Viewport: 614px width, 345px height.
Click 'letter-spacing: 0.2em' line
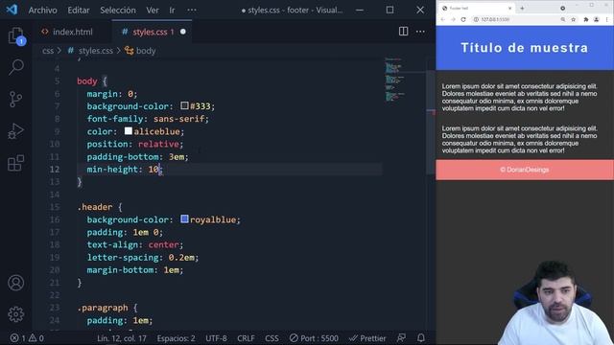point(143,258)
